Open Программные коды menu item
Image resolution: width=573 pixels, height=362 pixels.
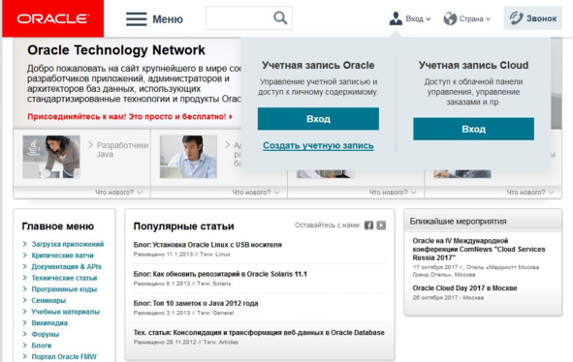(64, 289)
